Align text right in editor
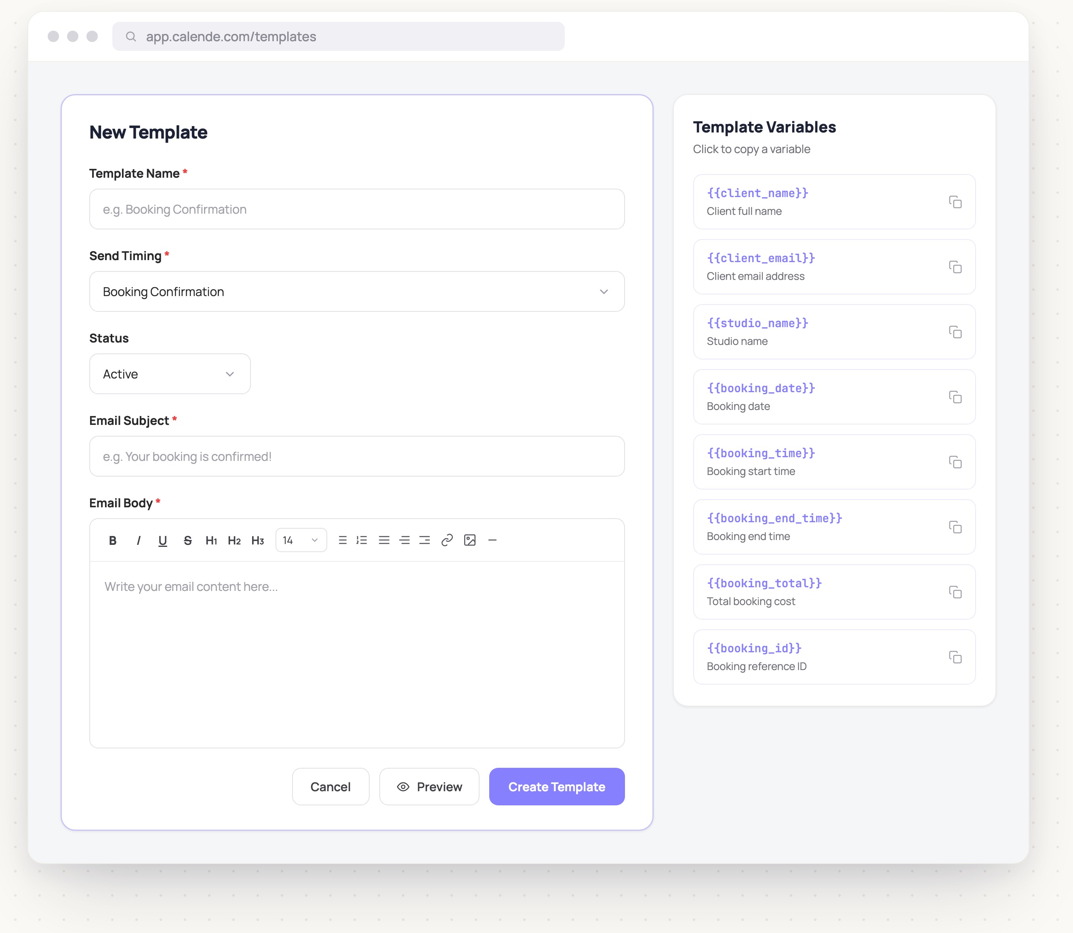Viewport: 1073px width, 933px height. [x=425, y=540]
